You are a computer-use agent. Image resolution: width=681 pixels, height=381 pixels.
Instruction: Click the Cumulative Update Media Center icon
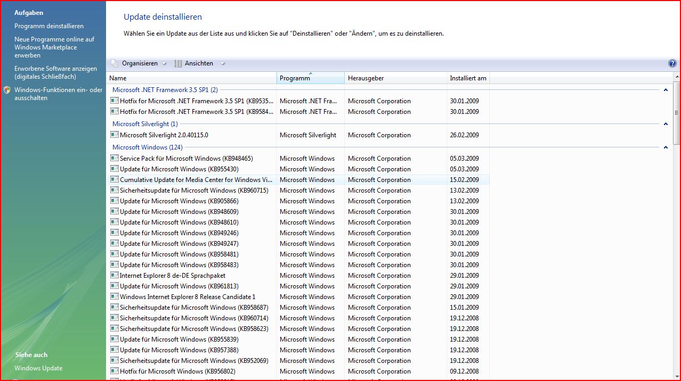[114, 179]
